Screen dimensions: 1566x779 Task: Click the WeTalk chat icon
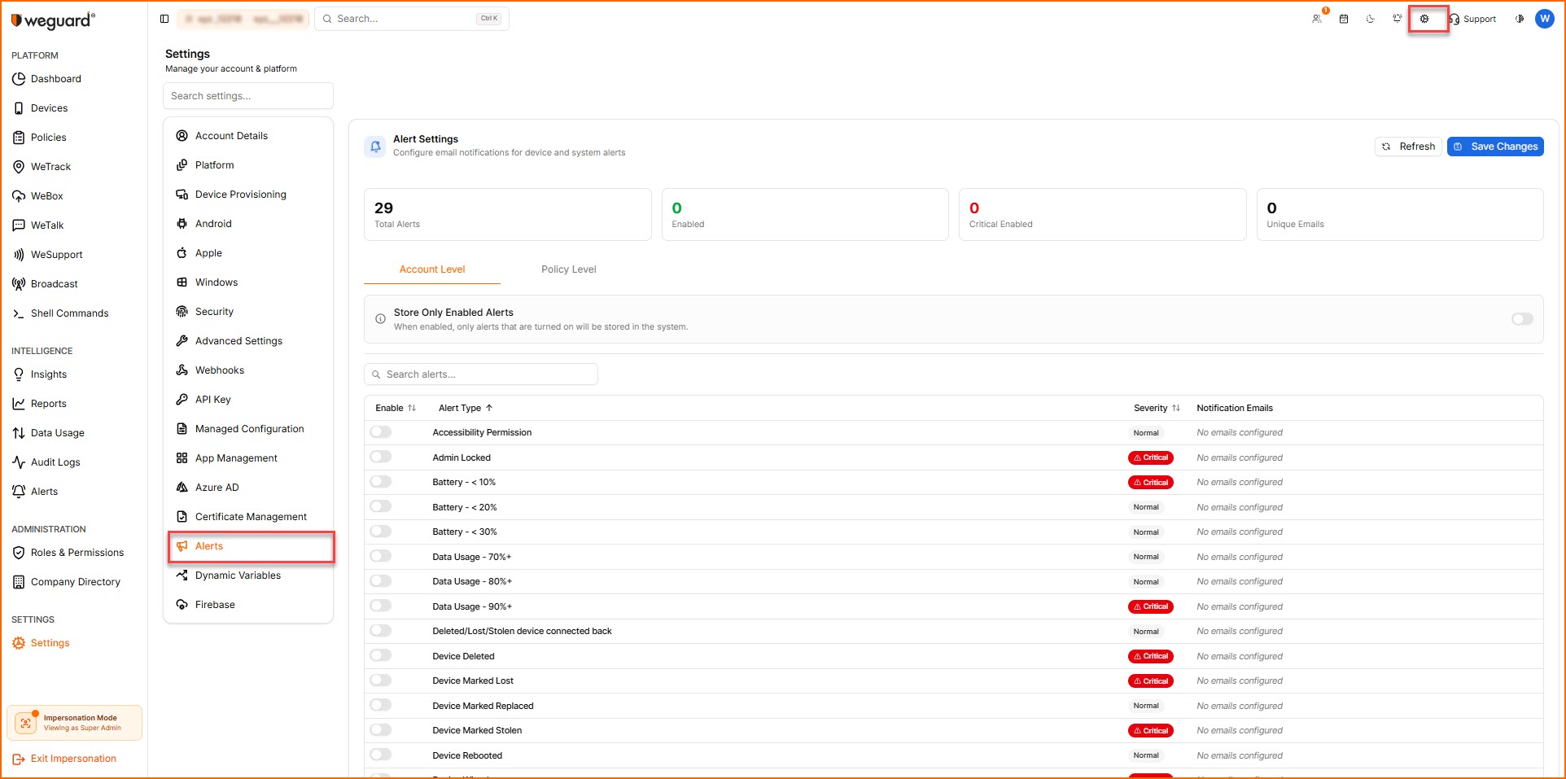[19, 225]
